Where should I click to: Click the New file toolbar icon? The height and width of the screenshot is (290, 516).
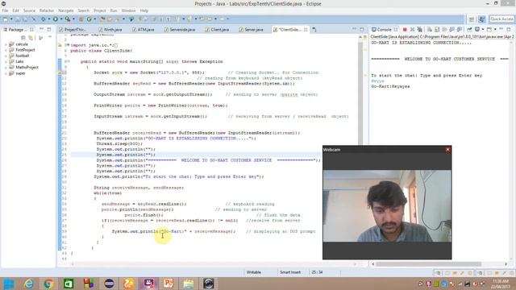pos(6,19)
